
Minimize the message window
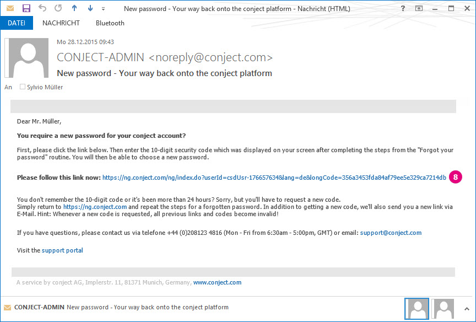coord(435,9)
